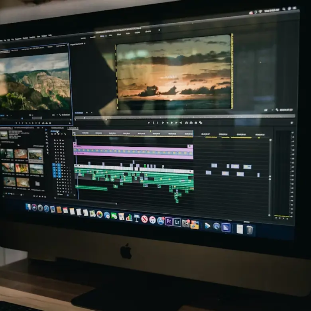Open the Safari compass icon in dock
The height and width of the screenshot is (311, 311).
pos(46,208)
